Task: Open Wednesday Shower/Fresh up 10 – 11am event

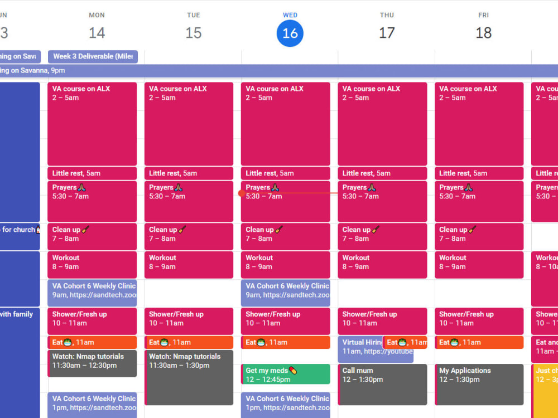Action: tap(285, 321)
